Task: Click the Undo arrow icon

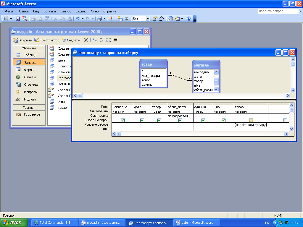Action: click(x=78, y=19)
